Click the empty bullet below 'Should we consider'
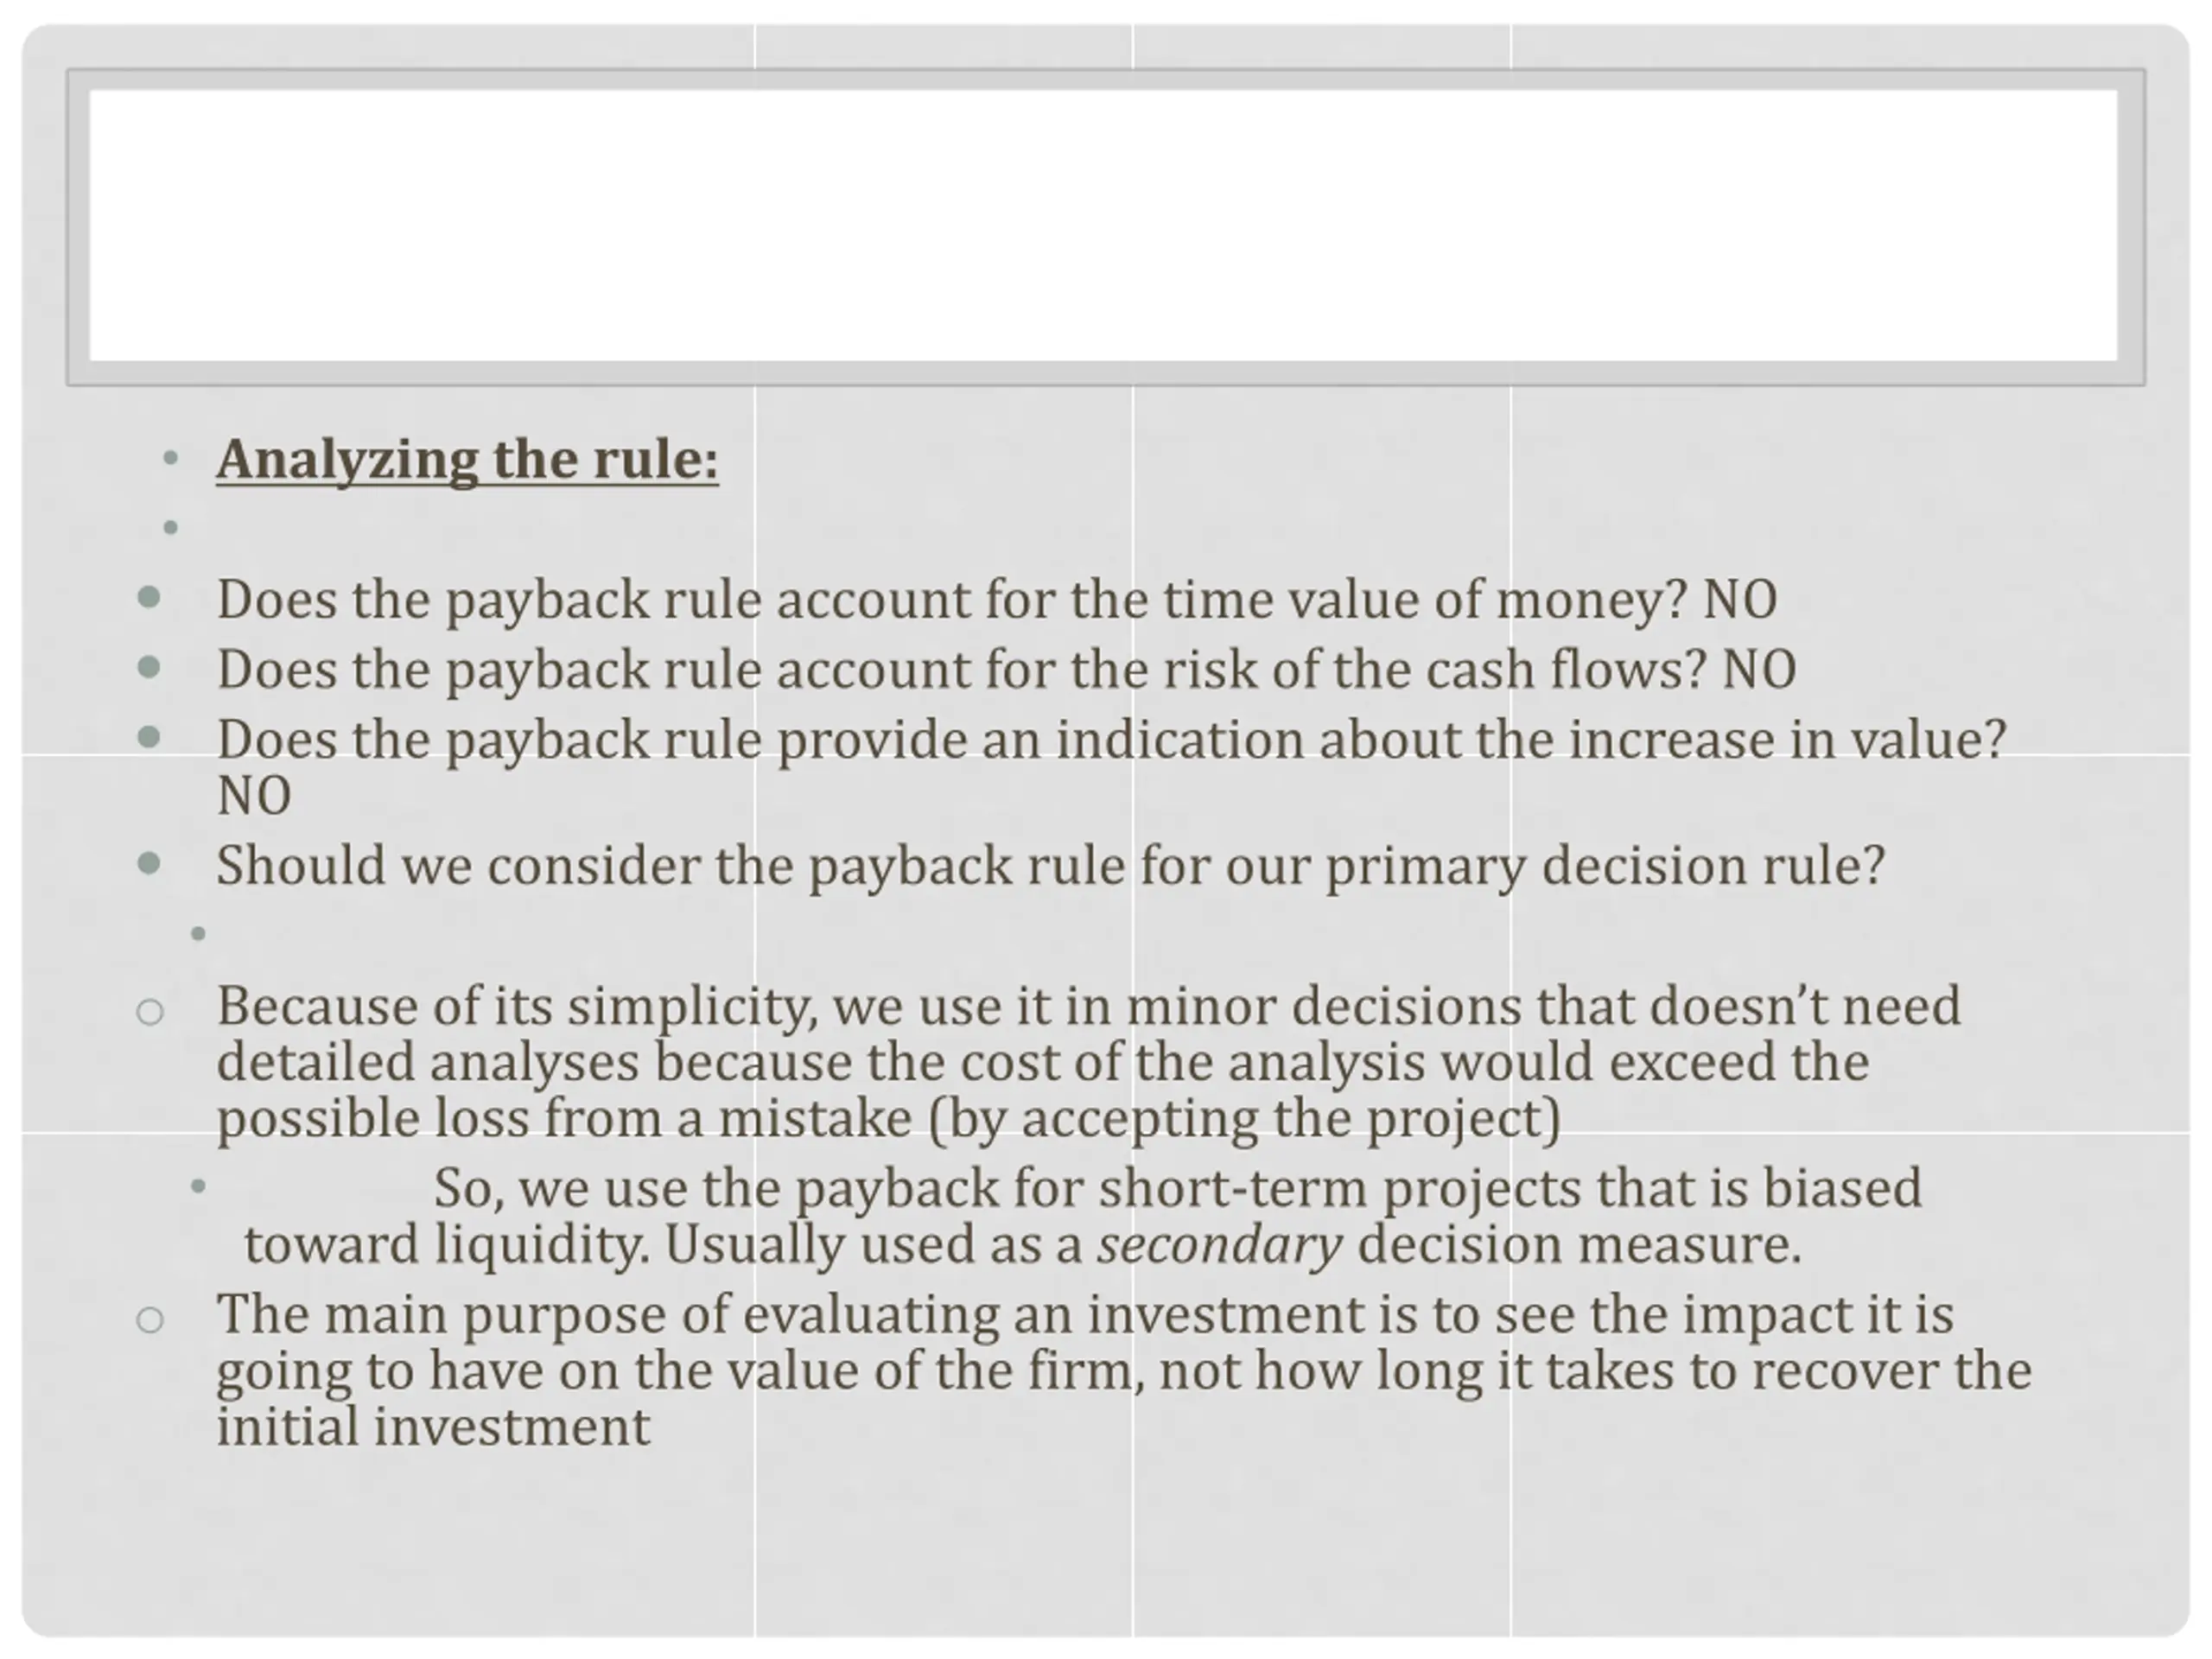 click(x=198, y=934)
